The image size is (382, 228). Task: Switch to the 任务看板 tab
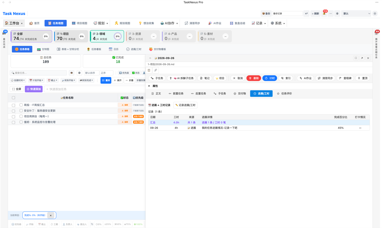pos(94,49)
